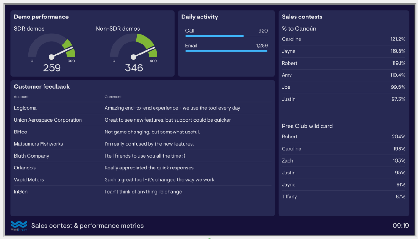Click the WordStream logo in the footer
The height and width of the screenshot is (239, 418).
(x=19, y=226)
